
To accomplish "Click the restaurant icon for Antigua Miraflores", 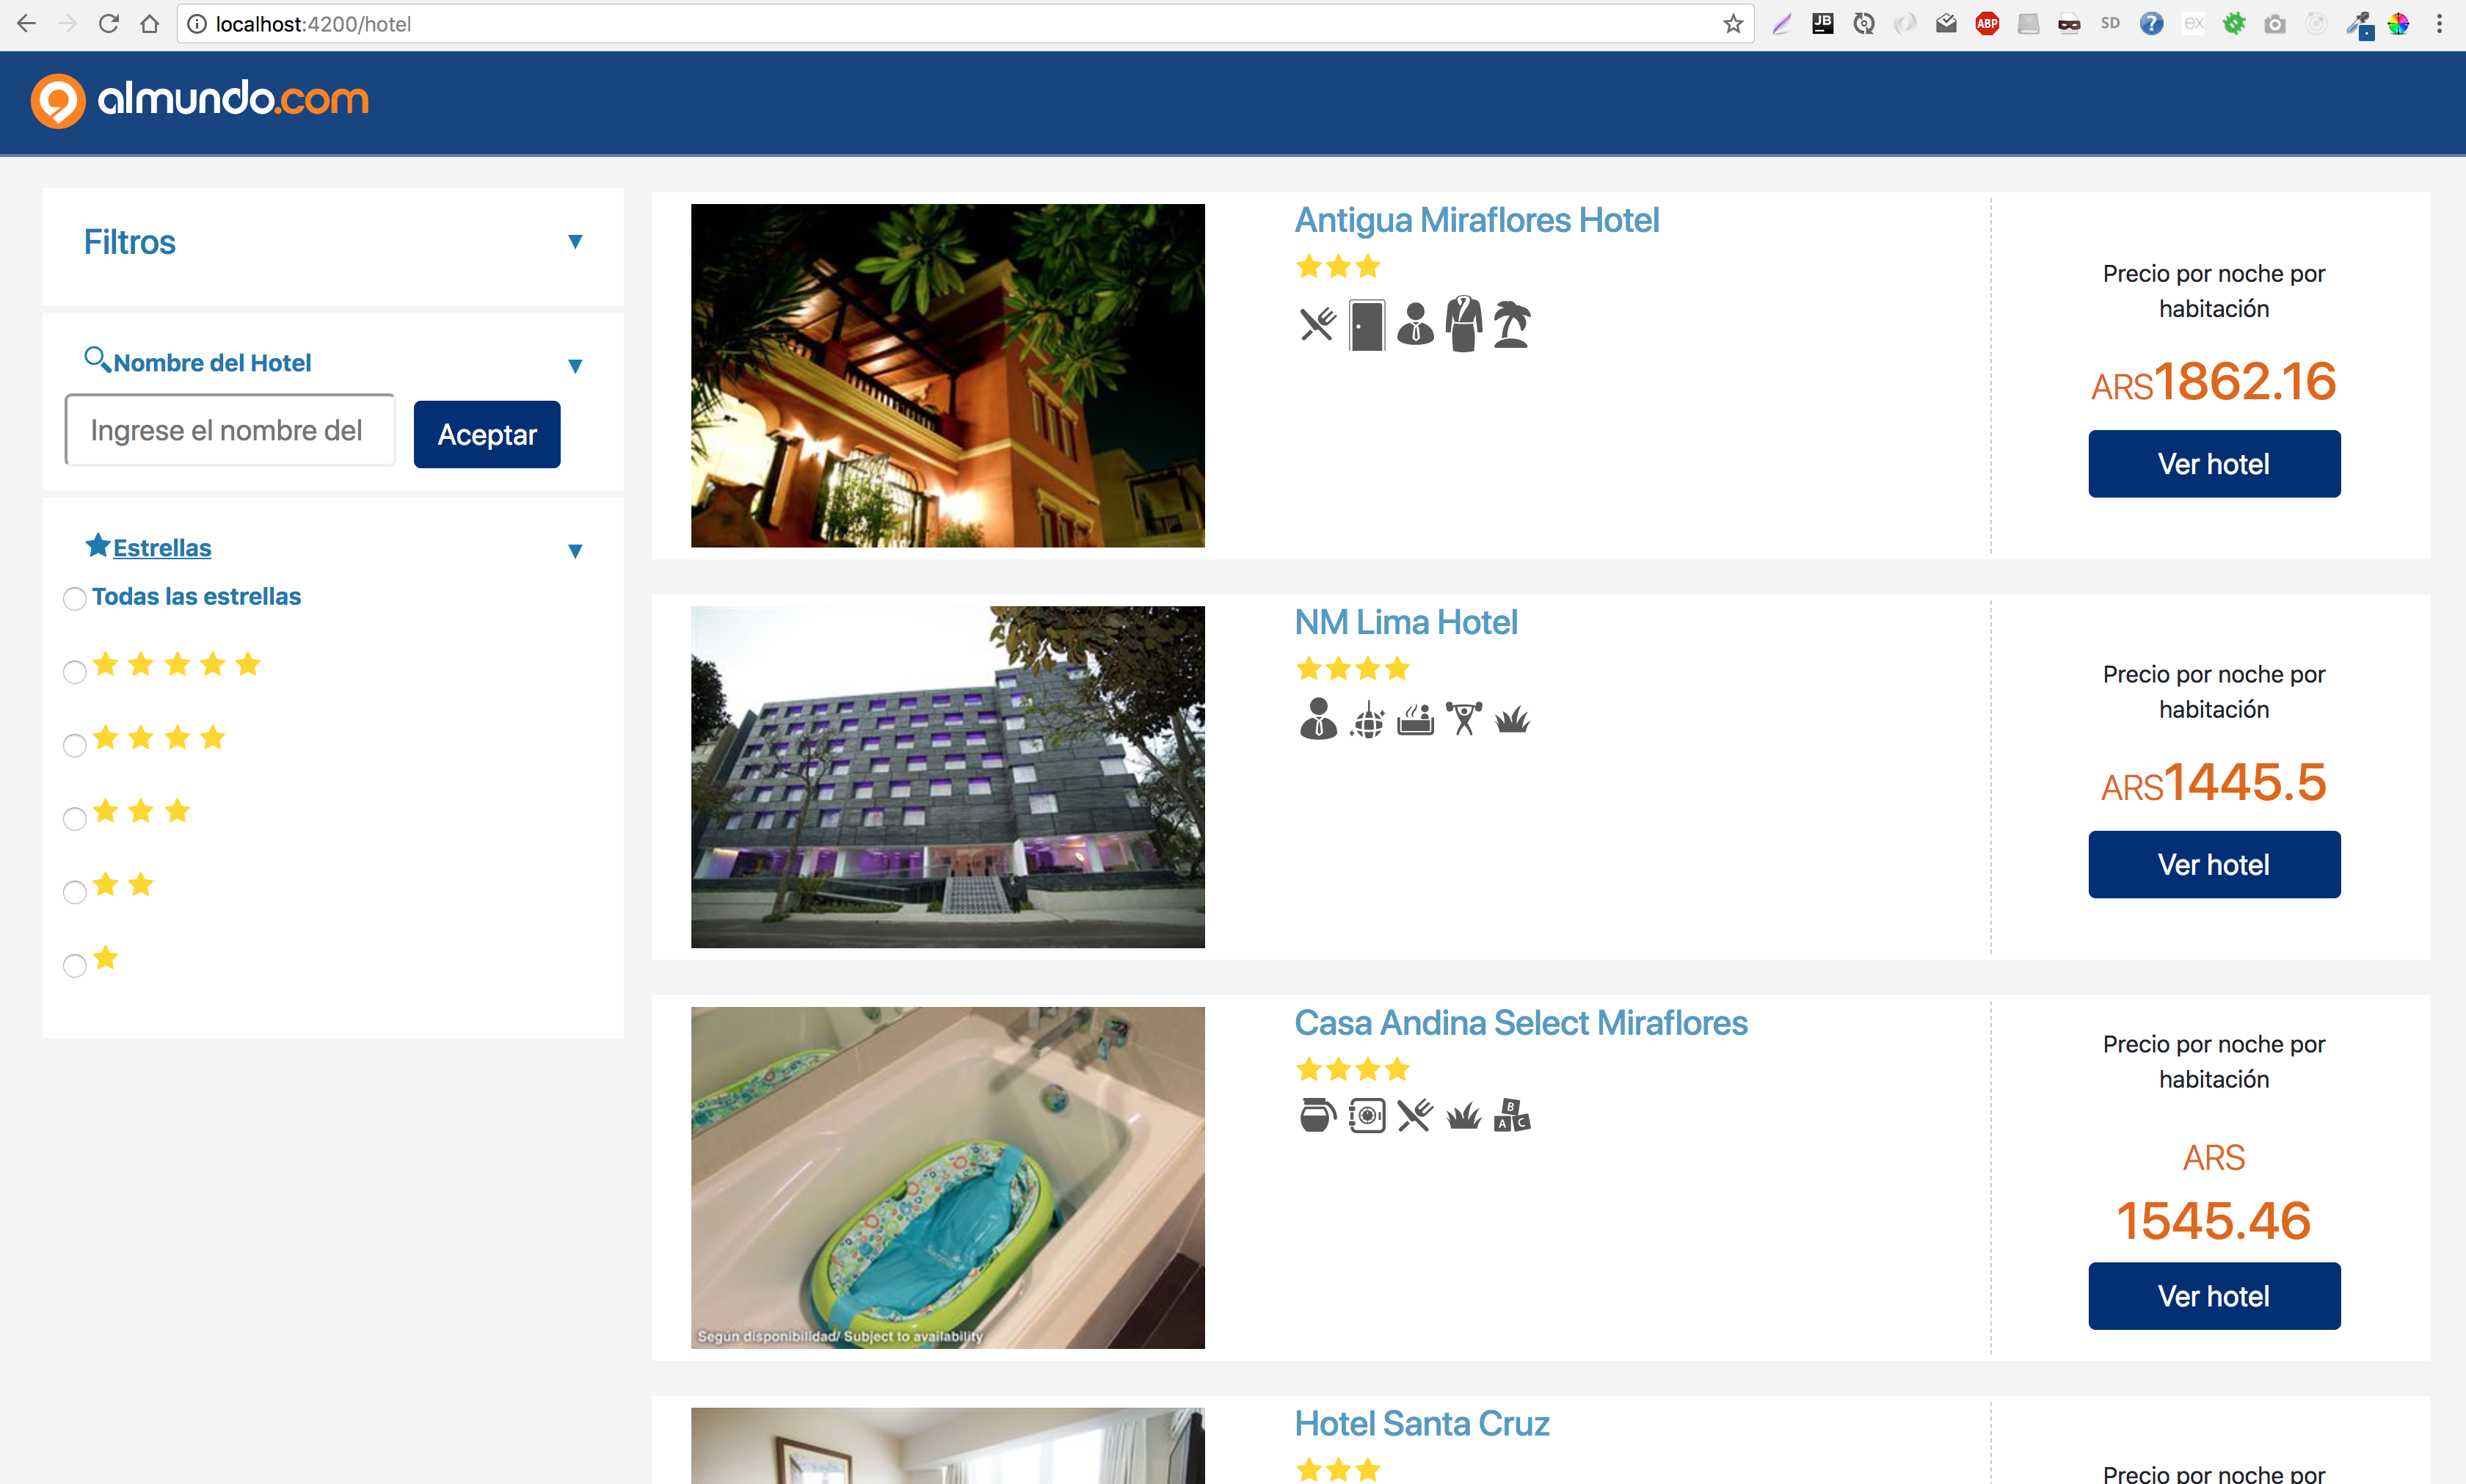I will [1317, 325].
